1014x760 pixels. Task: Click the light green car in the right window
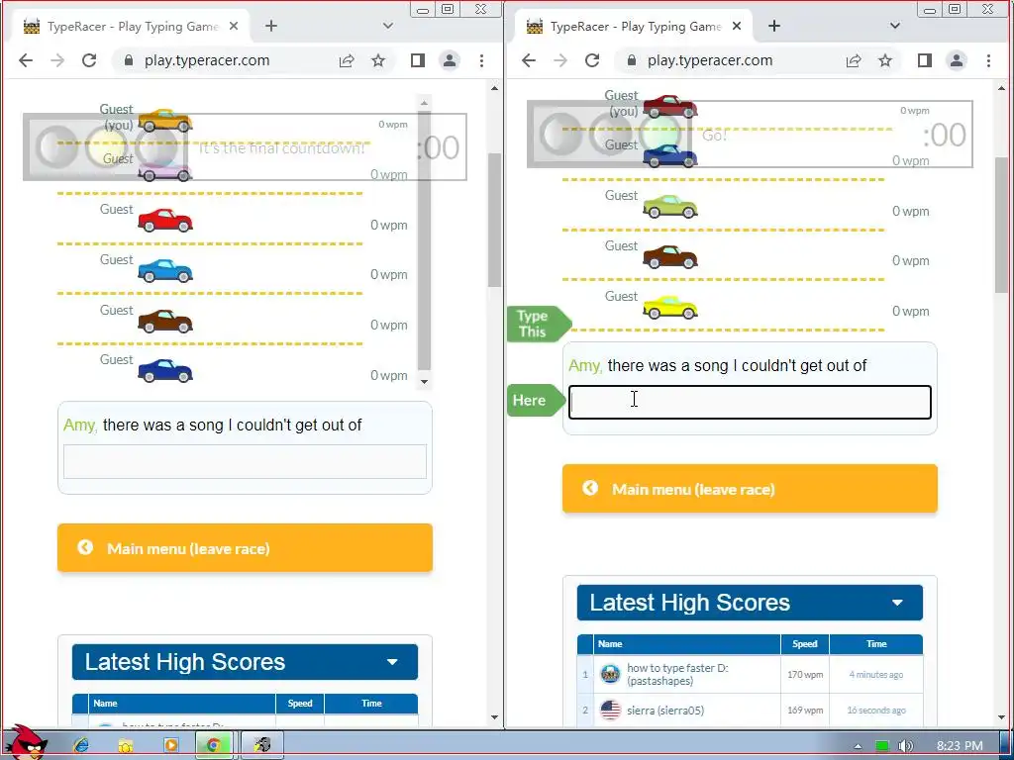[x=670, y=206]
